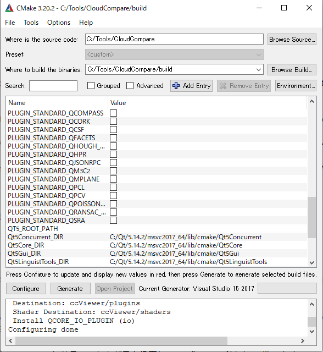Click the Qt5Concurrent cmake path value

[186, 237]
